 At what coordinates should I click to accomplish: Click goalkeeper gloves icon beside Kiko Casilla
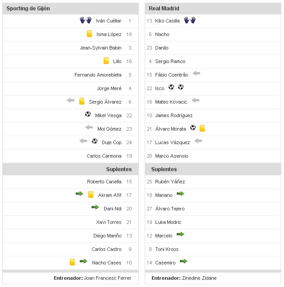tap(190, 20)
